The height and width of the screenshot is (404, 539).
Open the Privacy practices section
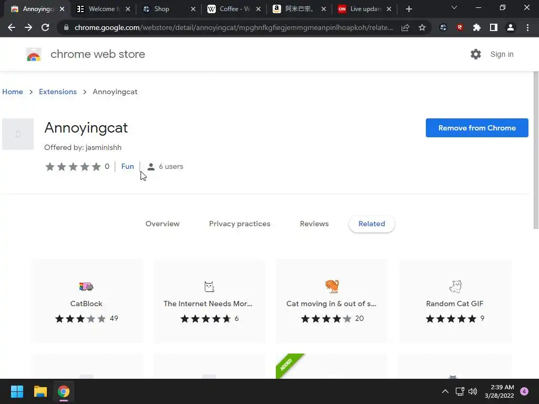pos(239,224)
